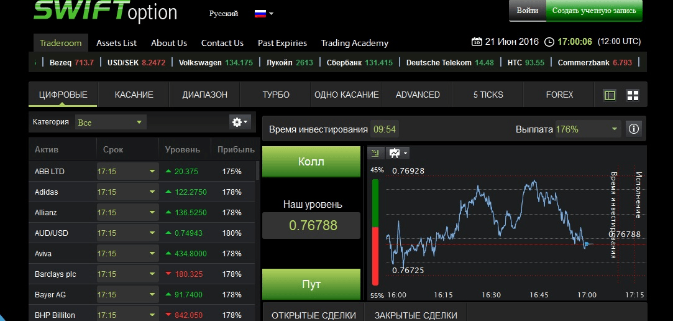Viewport: 673px width, 321px height.
Task: Click Сбербанк 131.415 in ticker
Action: click(359, 63)
